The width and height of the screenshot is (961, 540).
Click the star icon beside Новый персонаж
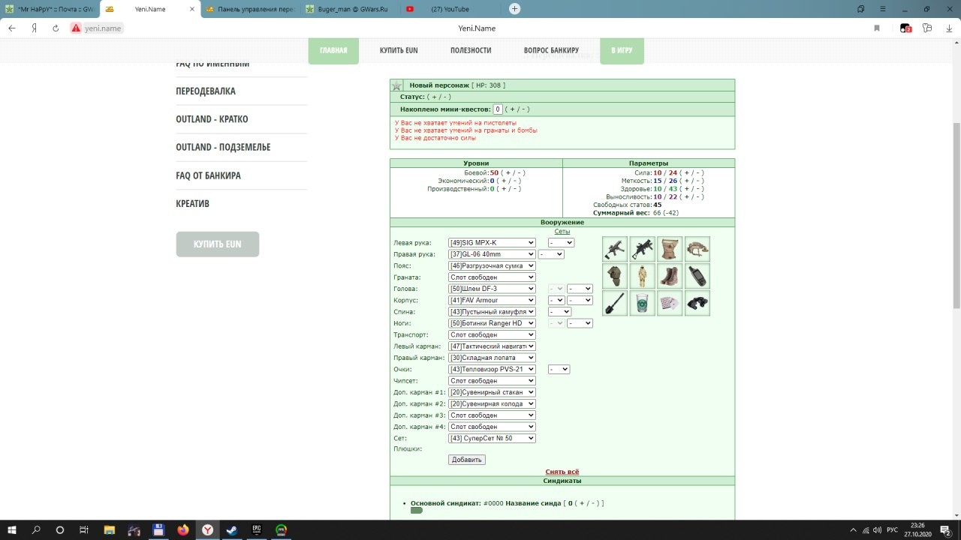point(397,85)
